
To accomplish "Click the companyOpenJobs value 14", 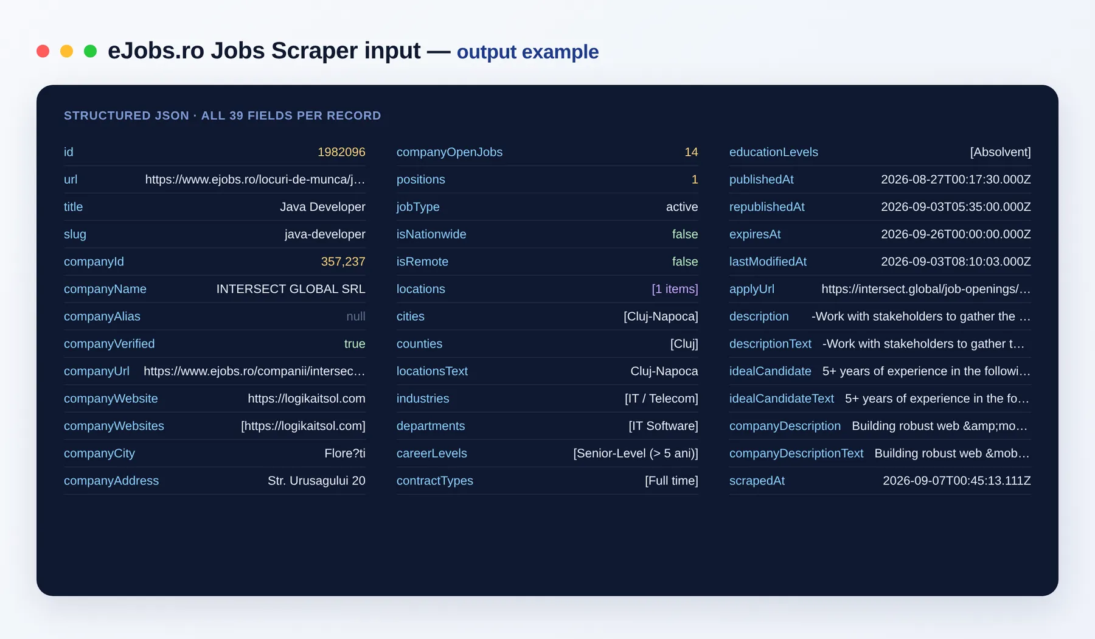I will 691,152.
